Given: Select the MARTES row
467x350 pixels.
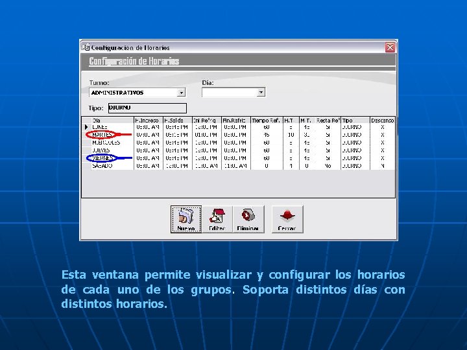Looking at the screenshot, I should [239, 135].
